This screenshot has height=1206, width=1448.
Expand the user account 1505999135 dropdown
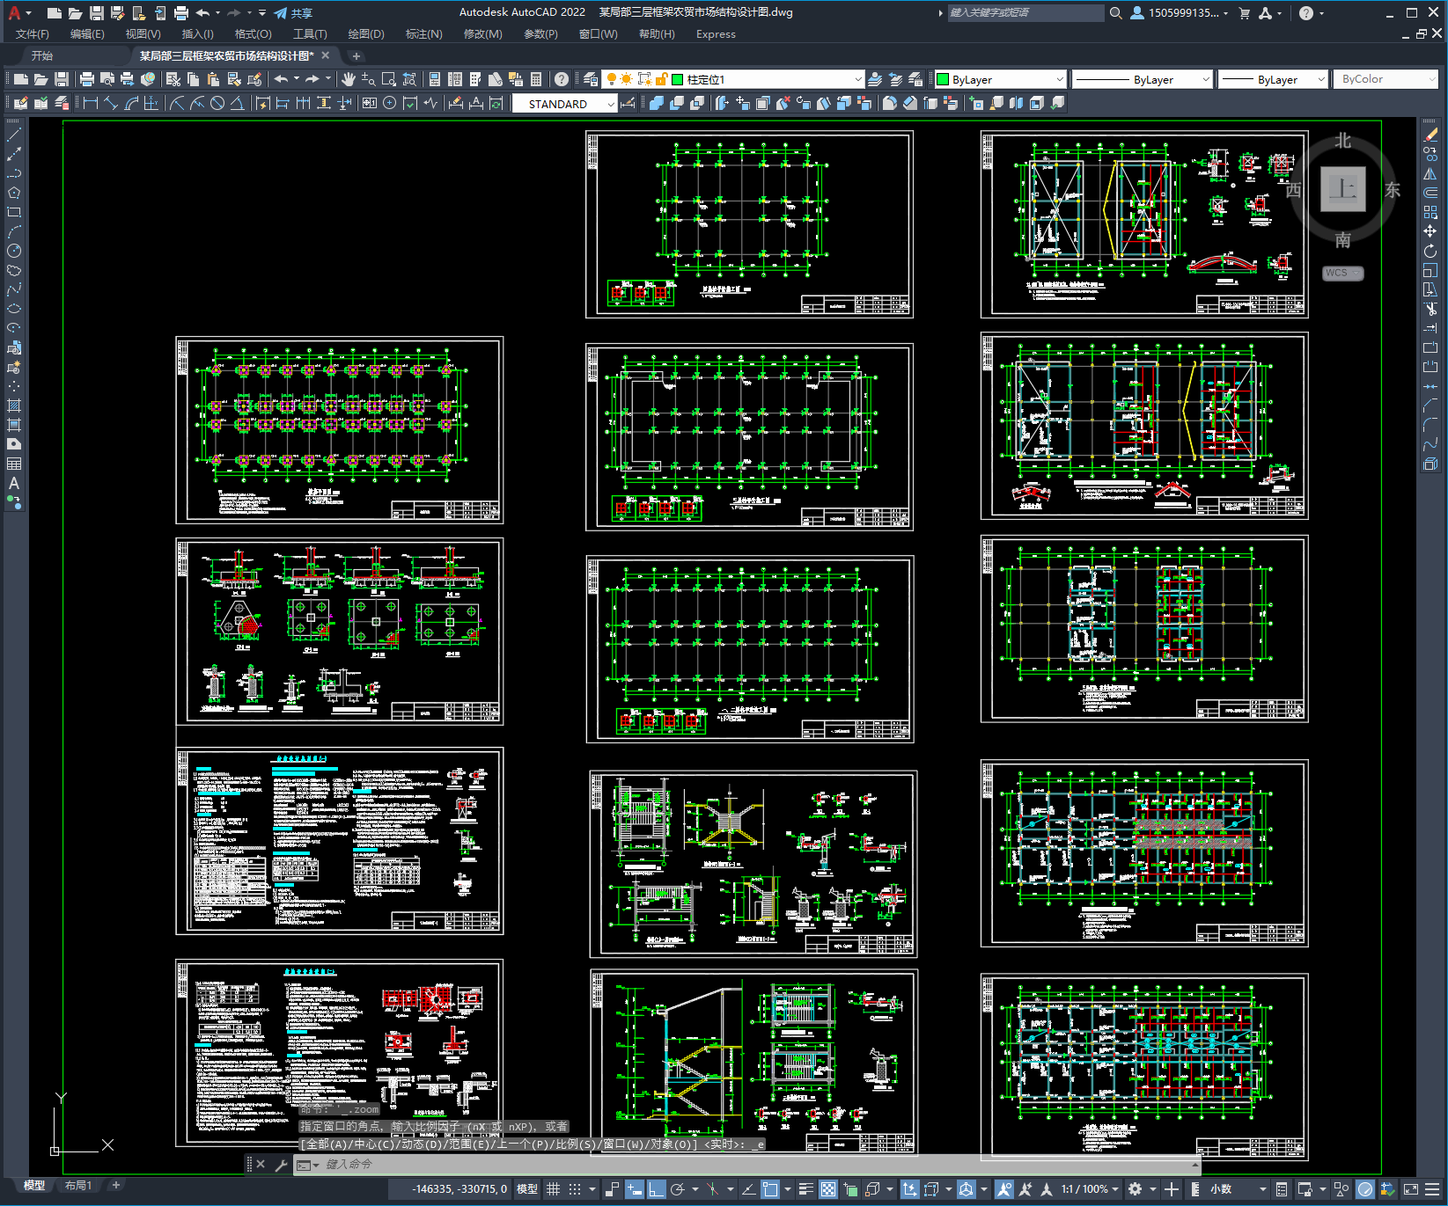1180,13
